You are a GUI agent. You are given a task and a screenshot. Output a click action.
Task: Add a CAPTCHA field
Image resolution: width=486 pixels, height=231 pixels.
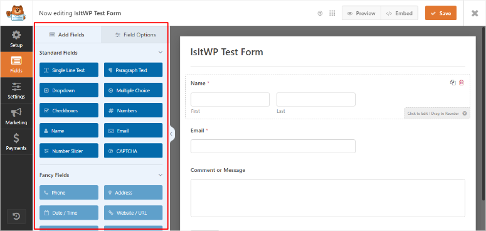click(x=134, y=151)
